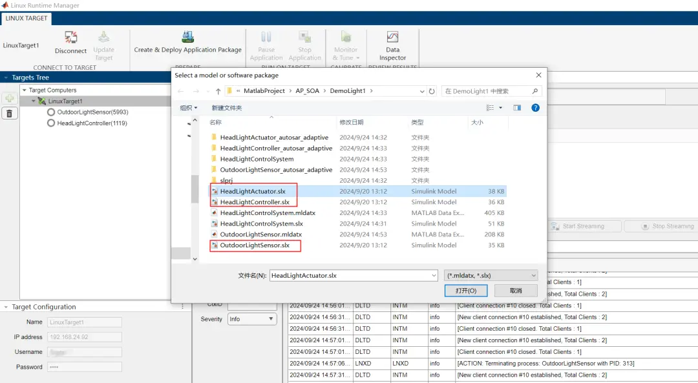The height and width of the screenshot is (383, 698).
Task: Switch to the LINUX TARGET tab
Action: point(26,18)
